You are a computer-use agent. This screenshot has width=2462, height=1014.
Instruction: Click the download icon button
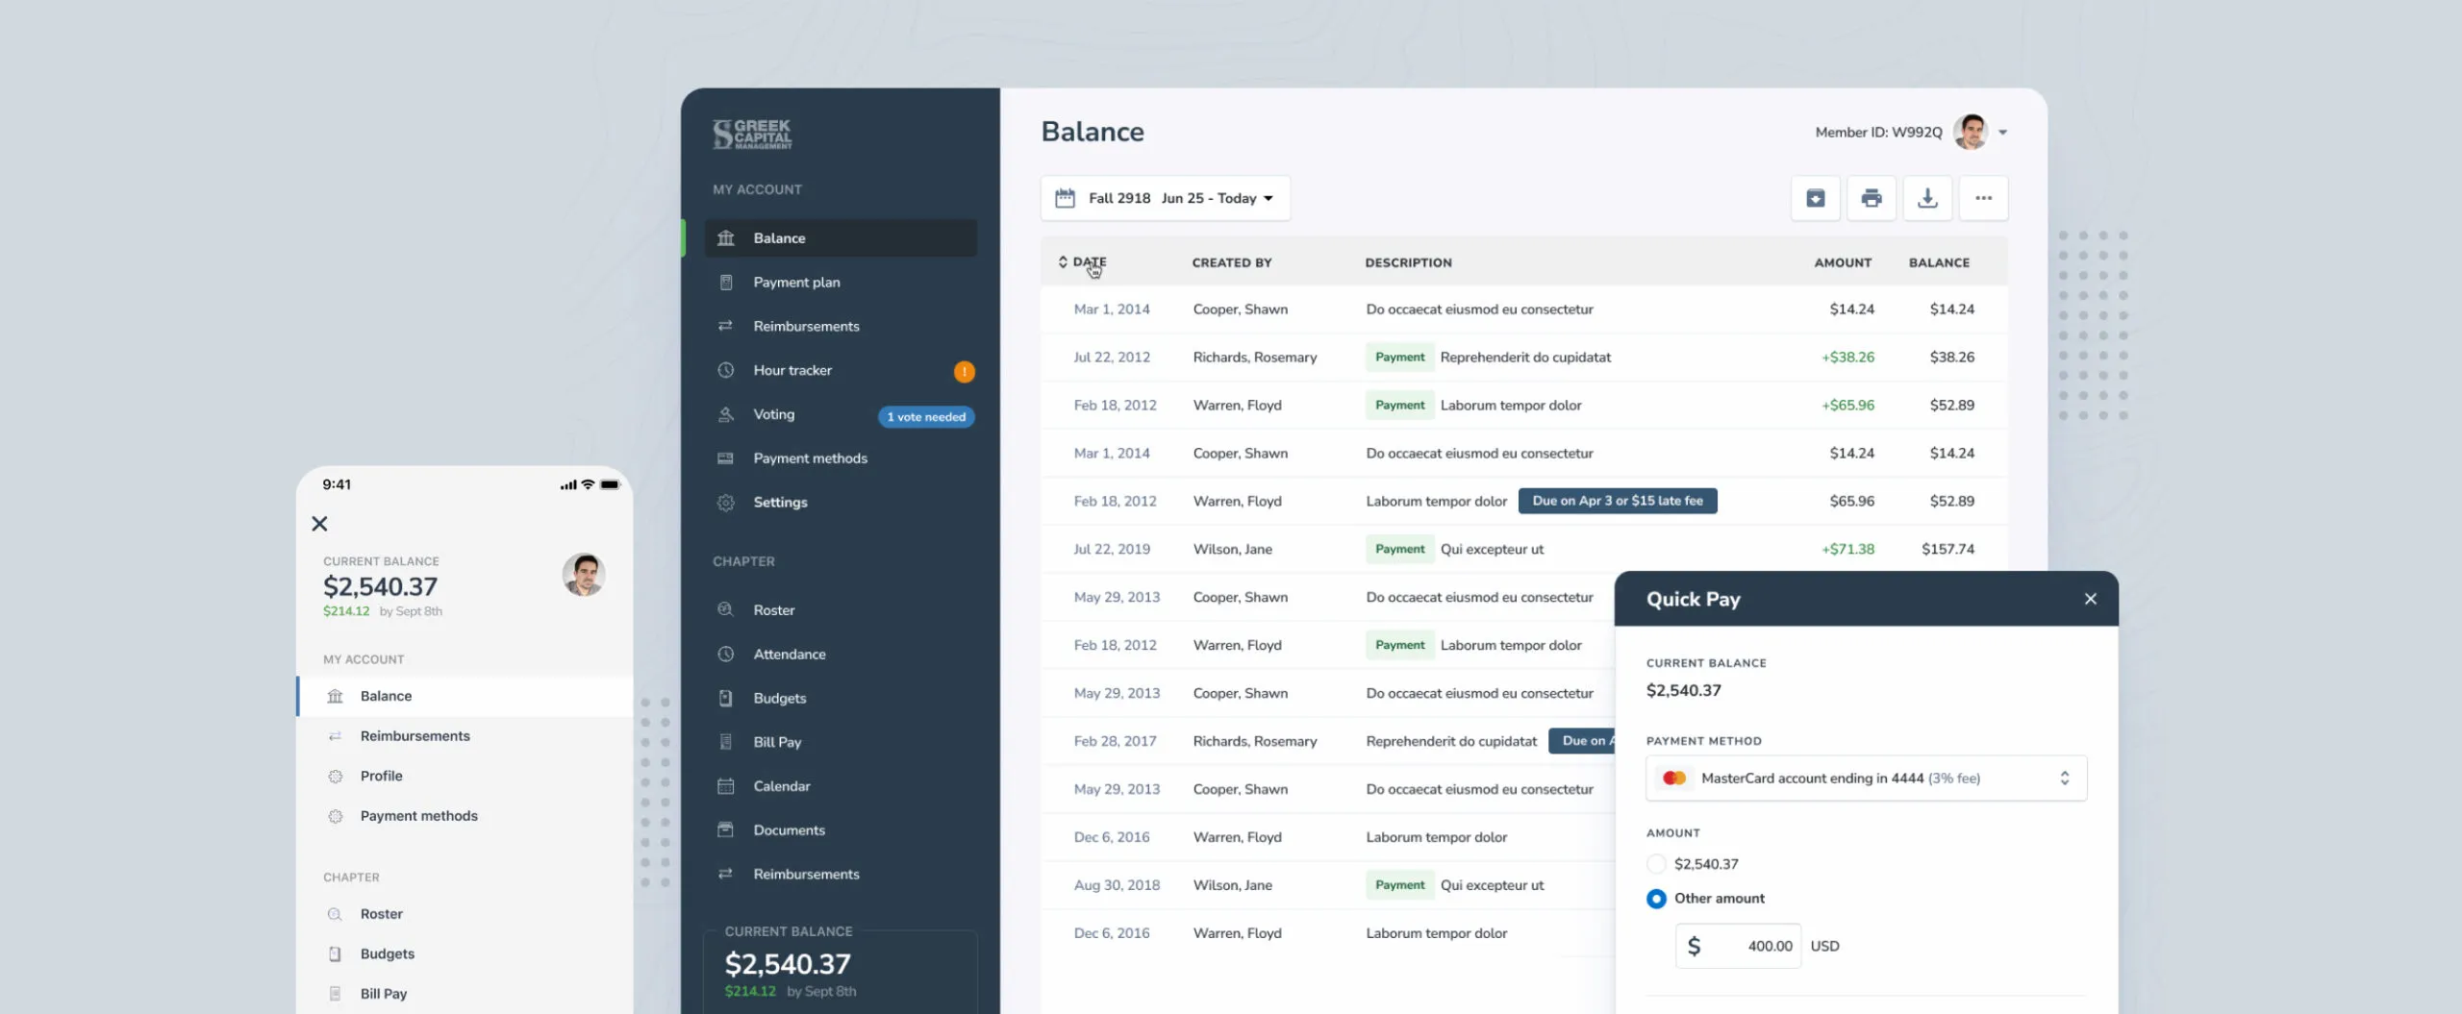point(1926,198)
